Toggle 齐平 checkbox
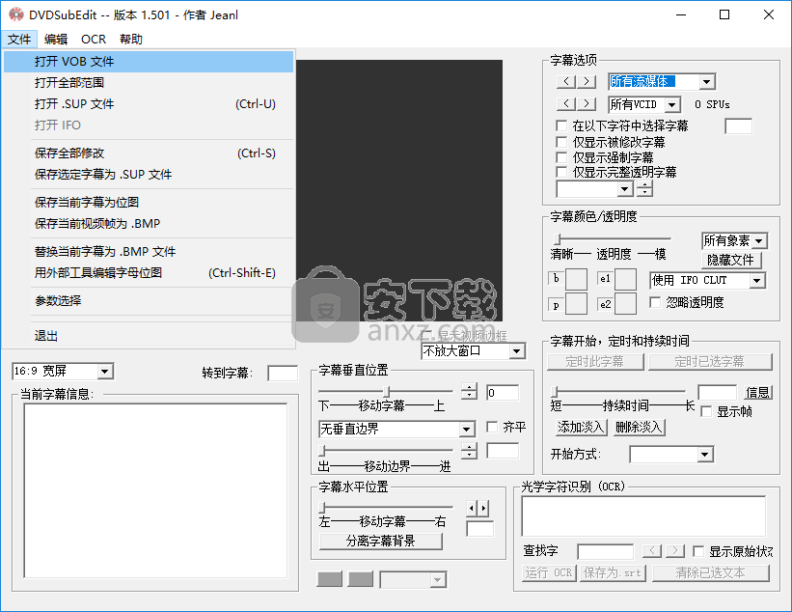The width and height of the screenshot is (792, 612). (492, 427)
